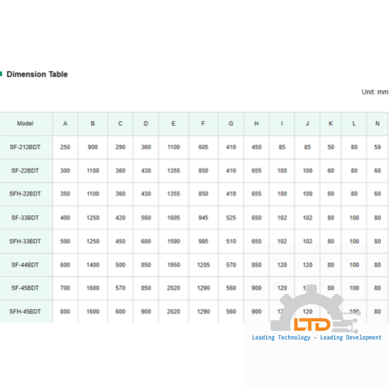This screenshot has height=391, width=391.
Task: Click the "1100" E value for SF-212BDT
Action: click(174, 147)
